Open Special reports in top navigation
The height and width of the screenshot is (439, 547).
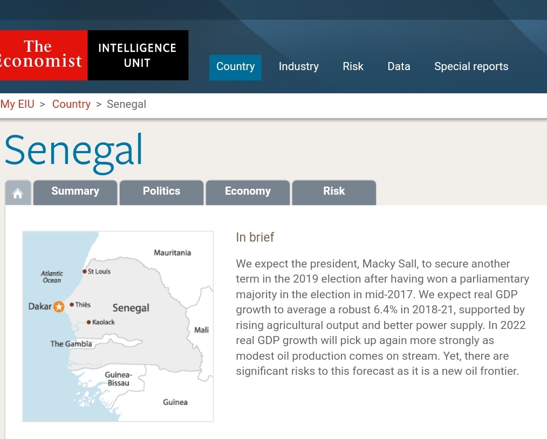coord(471,67)
